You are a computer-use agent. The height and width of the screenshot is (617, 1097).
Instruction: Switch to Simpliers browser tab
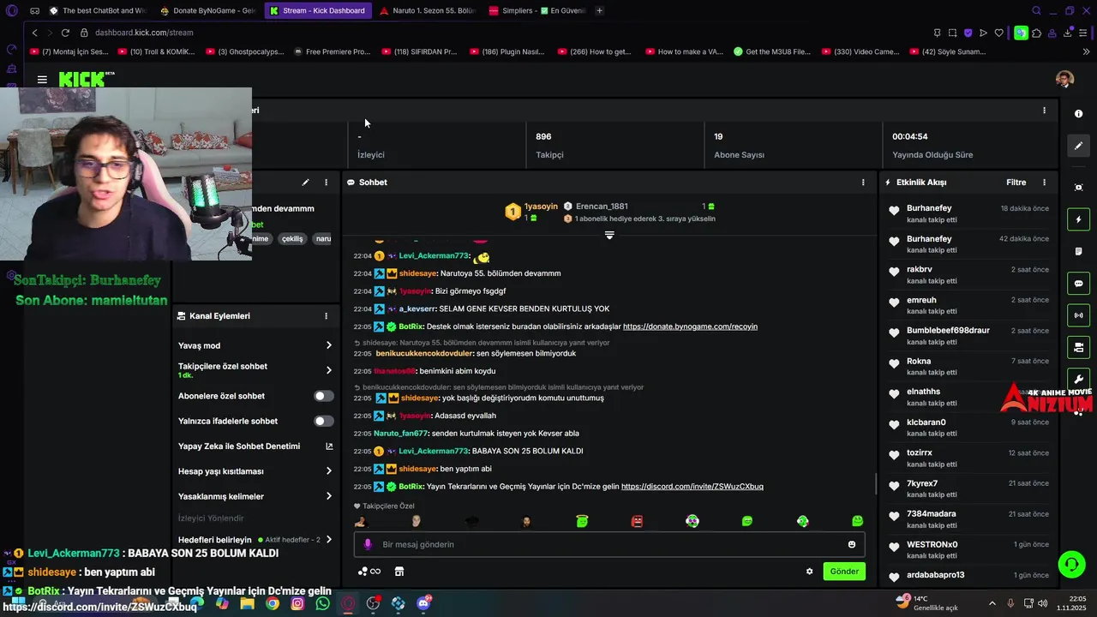[537, 10]
